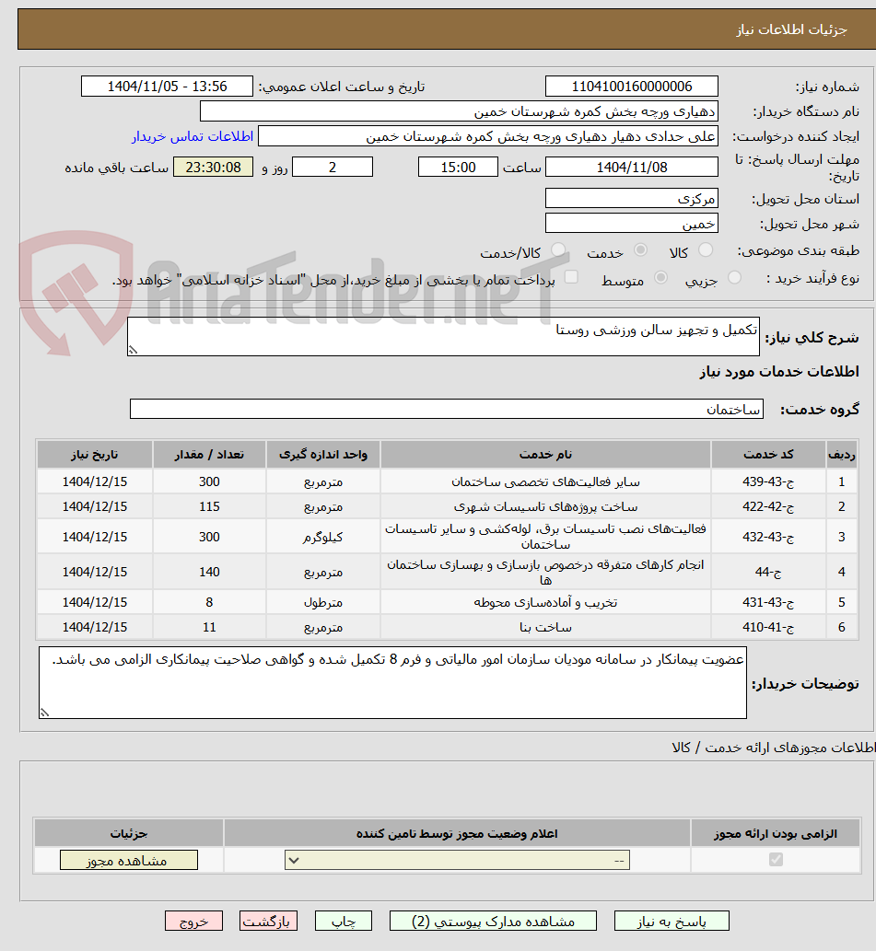Click service code ج-42-422 cell
This screenshot has height=951, width=876.
coord(768,506)
